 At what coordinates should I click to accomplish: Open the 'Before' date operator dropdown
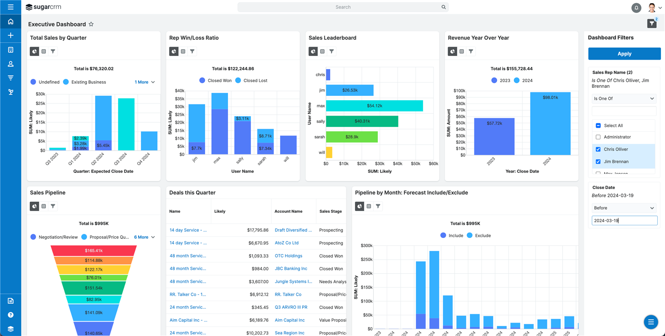click(x=624, y=208)
